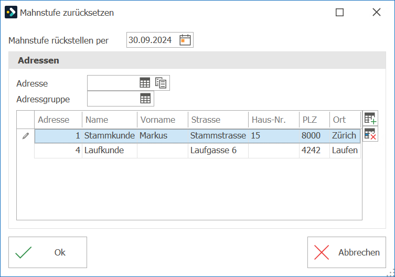Click address number 4 cell
Viewport: 395px width, 277px height.
point(58,151)
